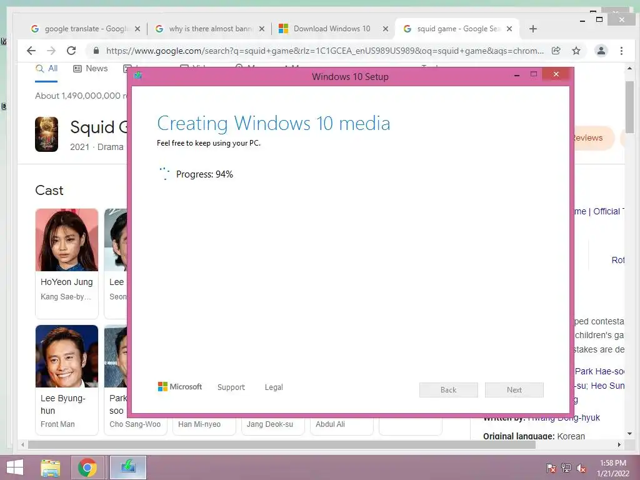This screenshot has height=480, width=640.
Task: Click the Chrome address bar URL
Action: [x=324, y=51]
